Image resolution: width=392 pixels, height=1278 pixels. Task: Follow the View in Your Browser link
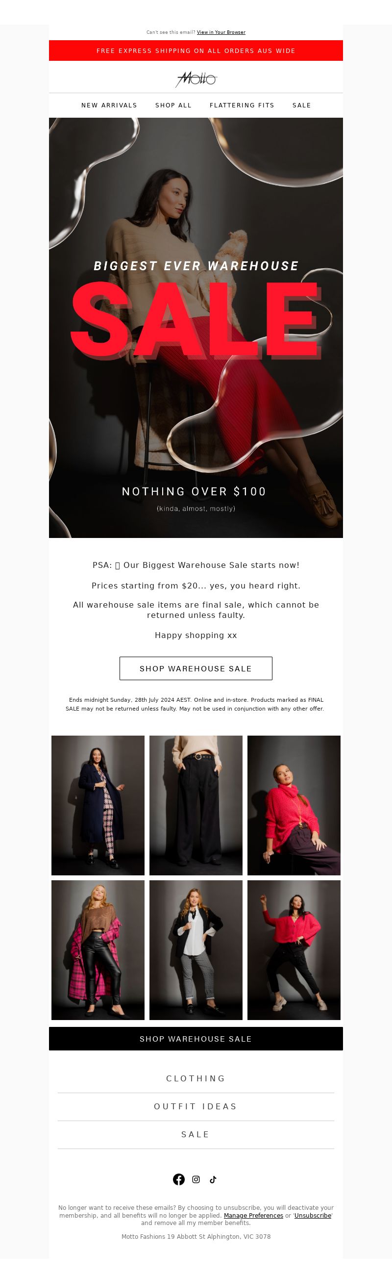coord(221,32)
